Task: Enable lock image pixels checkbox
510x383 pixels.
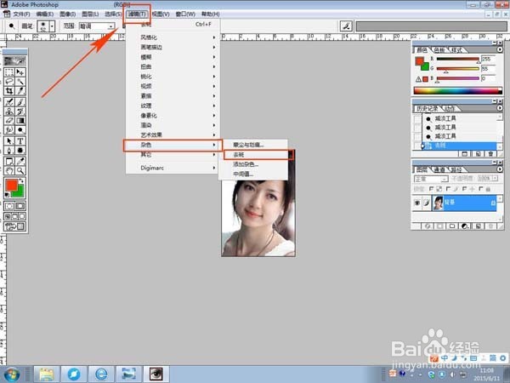Action: pos(449,189)
